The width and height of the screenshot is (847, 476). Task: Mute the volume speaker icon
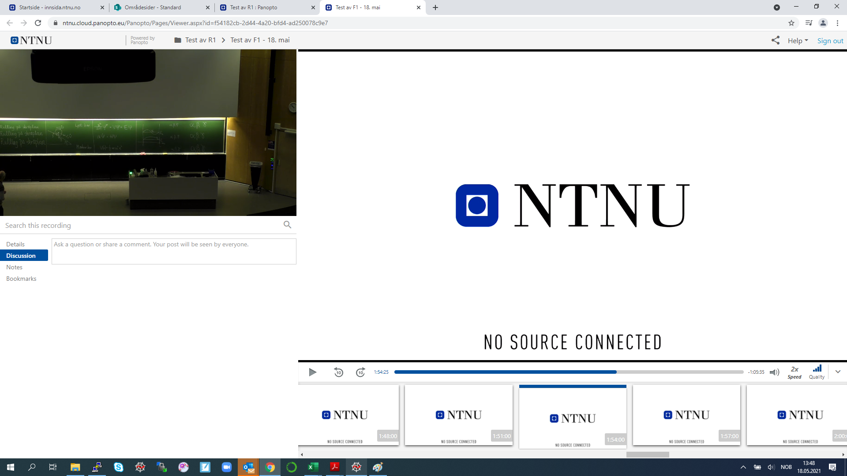[774, 372]
